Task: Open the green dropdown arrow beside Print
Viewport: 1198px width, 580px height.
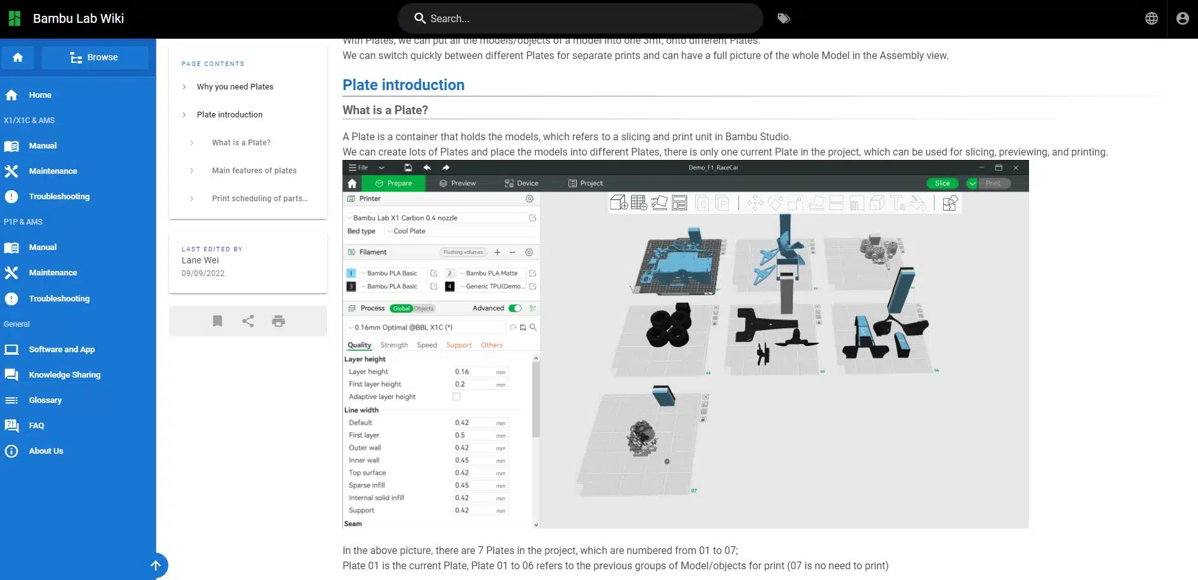Action: [972, 183]
